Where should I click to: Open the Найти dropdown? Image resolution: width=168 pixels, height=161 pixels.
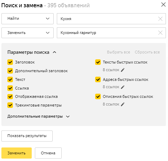(x=28, y=19)
